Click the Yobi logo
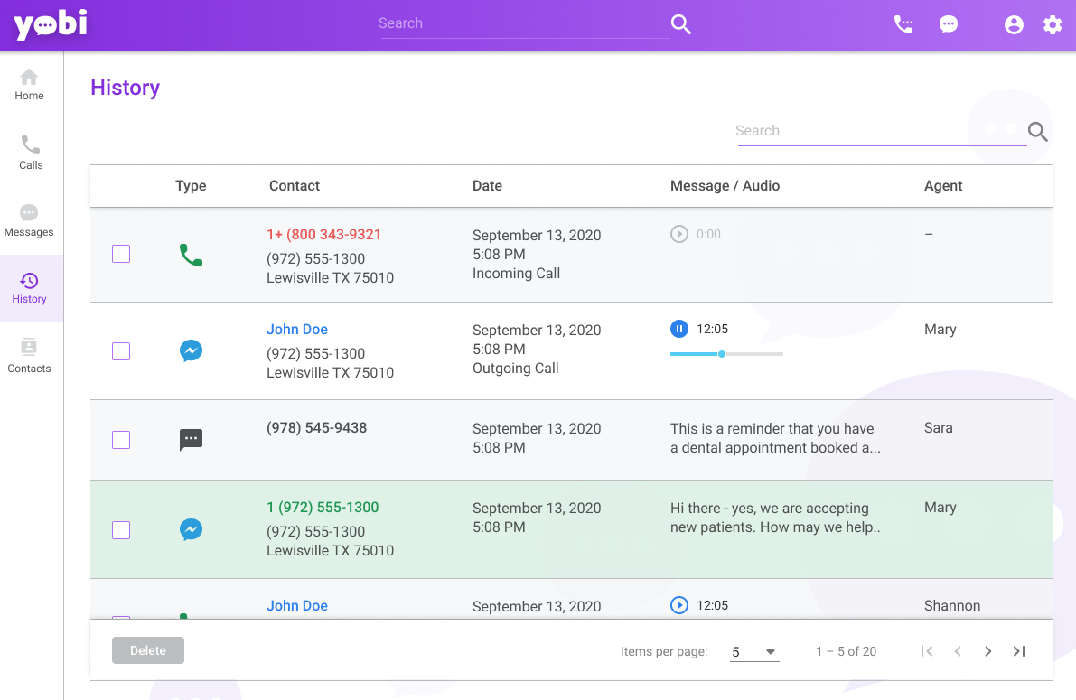 coord(51,24)
